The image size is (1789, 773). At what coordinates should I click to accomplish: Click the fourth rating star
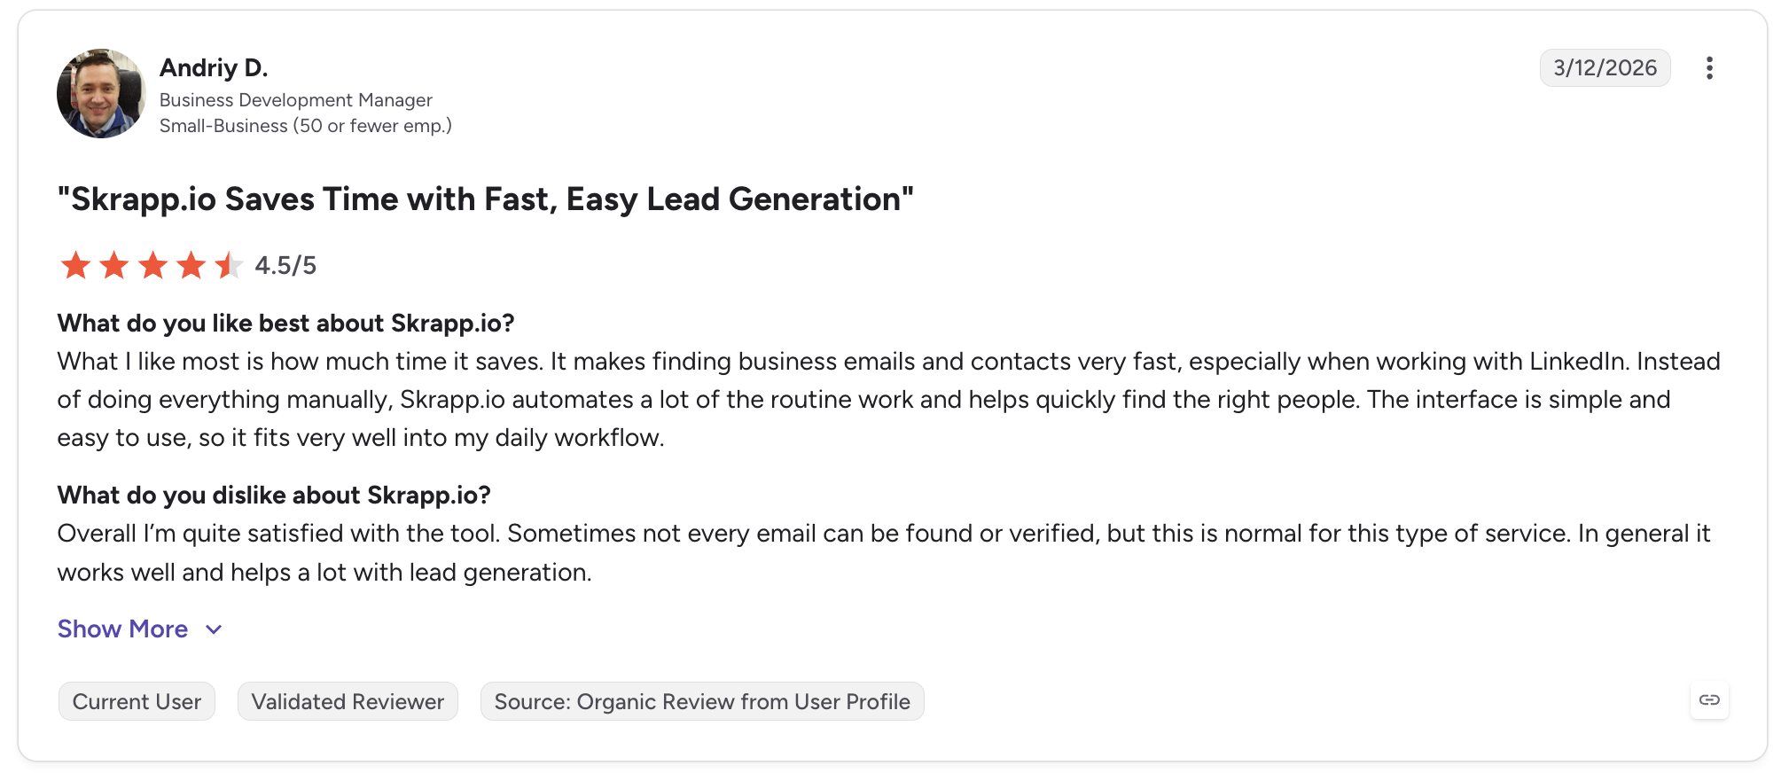(x=191, y=265)
